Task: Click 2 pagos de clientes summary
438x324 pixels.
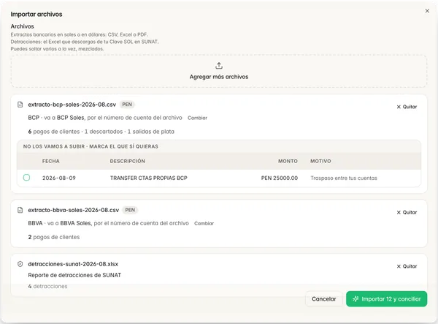Action: (53, 237)
